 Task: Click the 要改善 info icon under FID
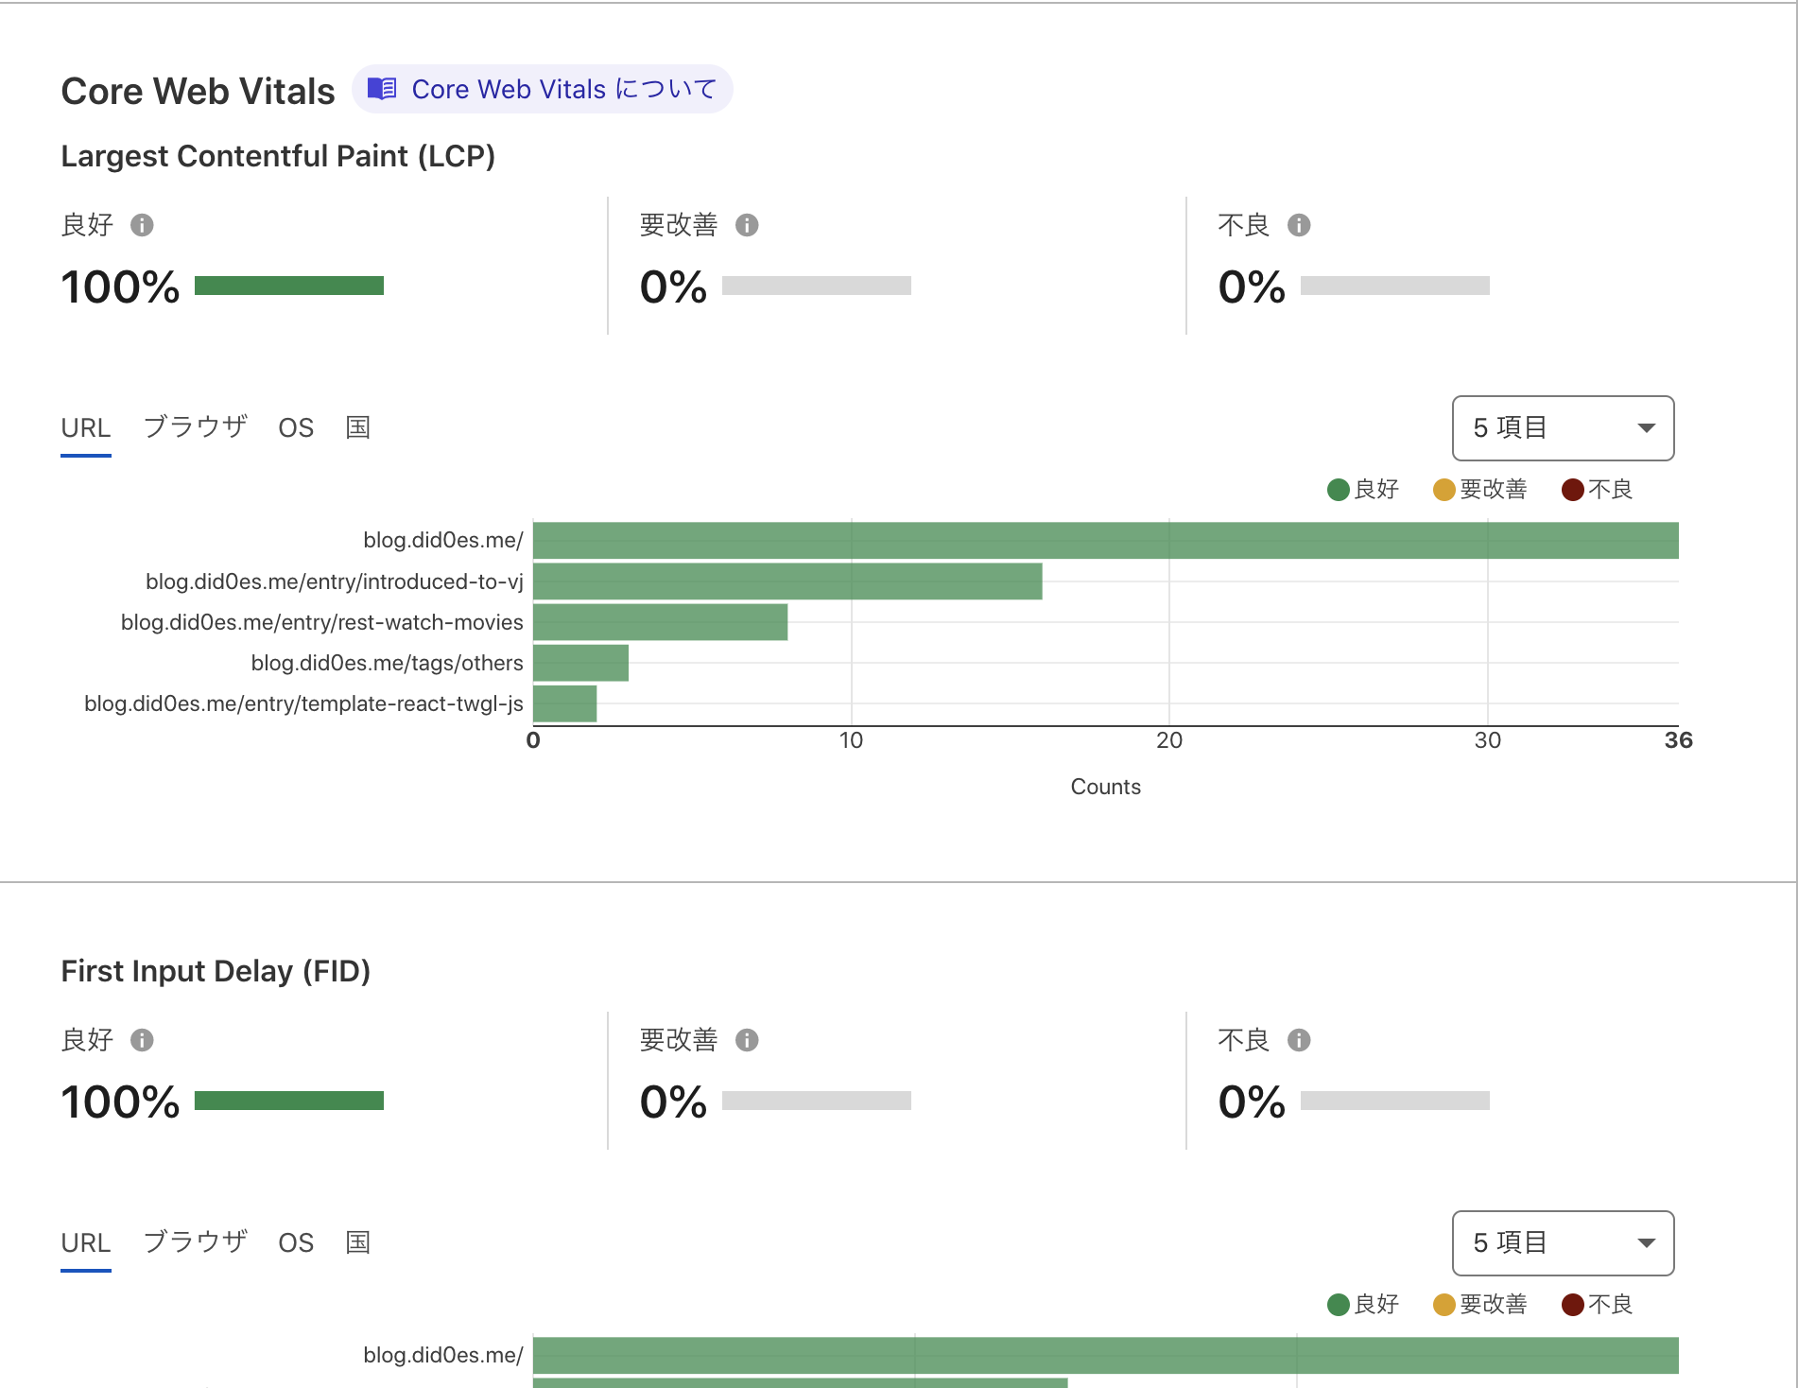[749, 1040]
